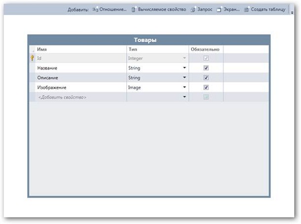Select row header of Название row
Screen dimensions: 301x224
[32, 68]
